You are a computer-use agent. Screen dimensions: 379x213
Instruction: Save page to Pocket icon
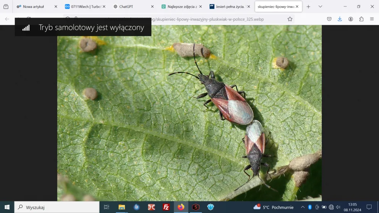[329, 19]
